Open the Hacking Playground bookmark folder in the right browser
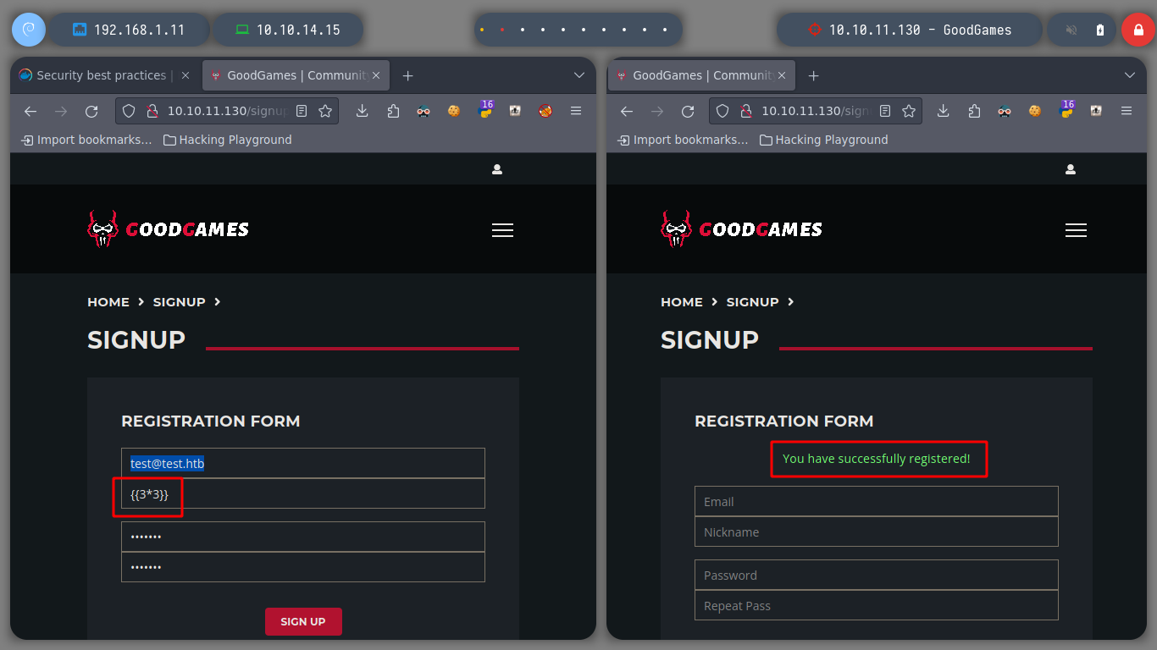The image size is (1157, 650). point(823,140)
